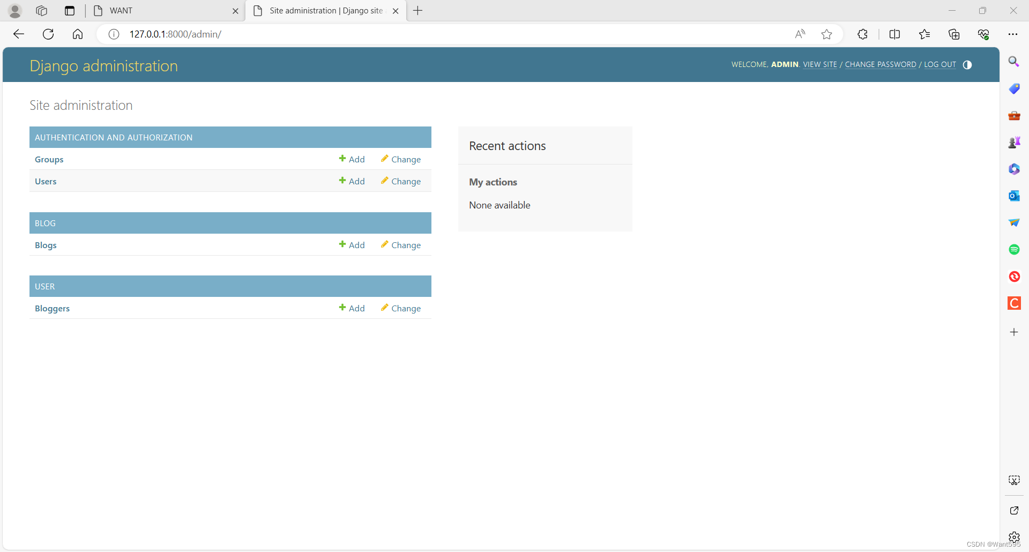Click LOG OUT link
Screen dimensions: 1029x552
[940, 64]
